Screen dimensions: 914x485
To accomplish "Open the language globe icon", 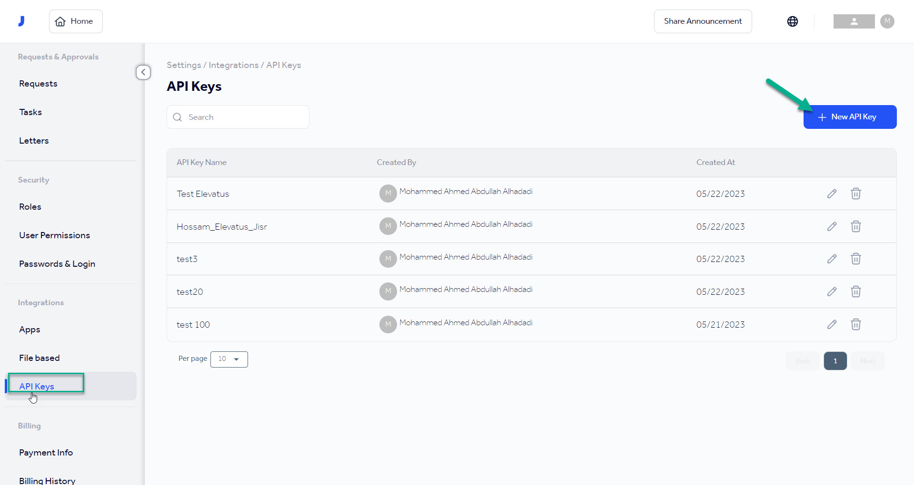I will pos(792,21).
